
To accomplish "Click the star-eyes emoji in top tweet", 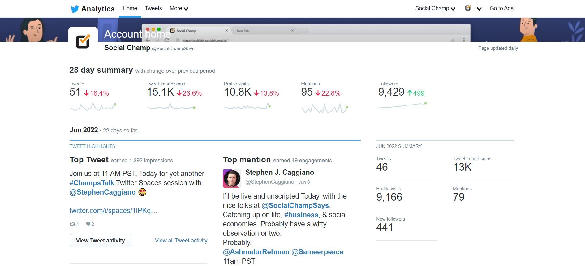I will point(142,192).
